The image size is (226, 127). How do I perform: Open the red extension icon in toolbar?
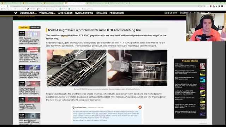point(210,6)
